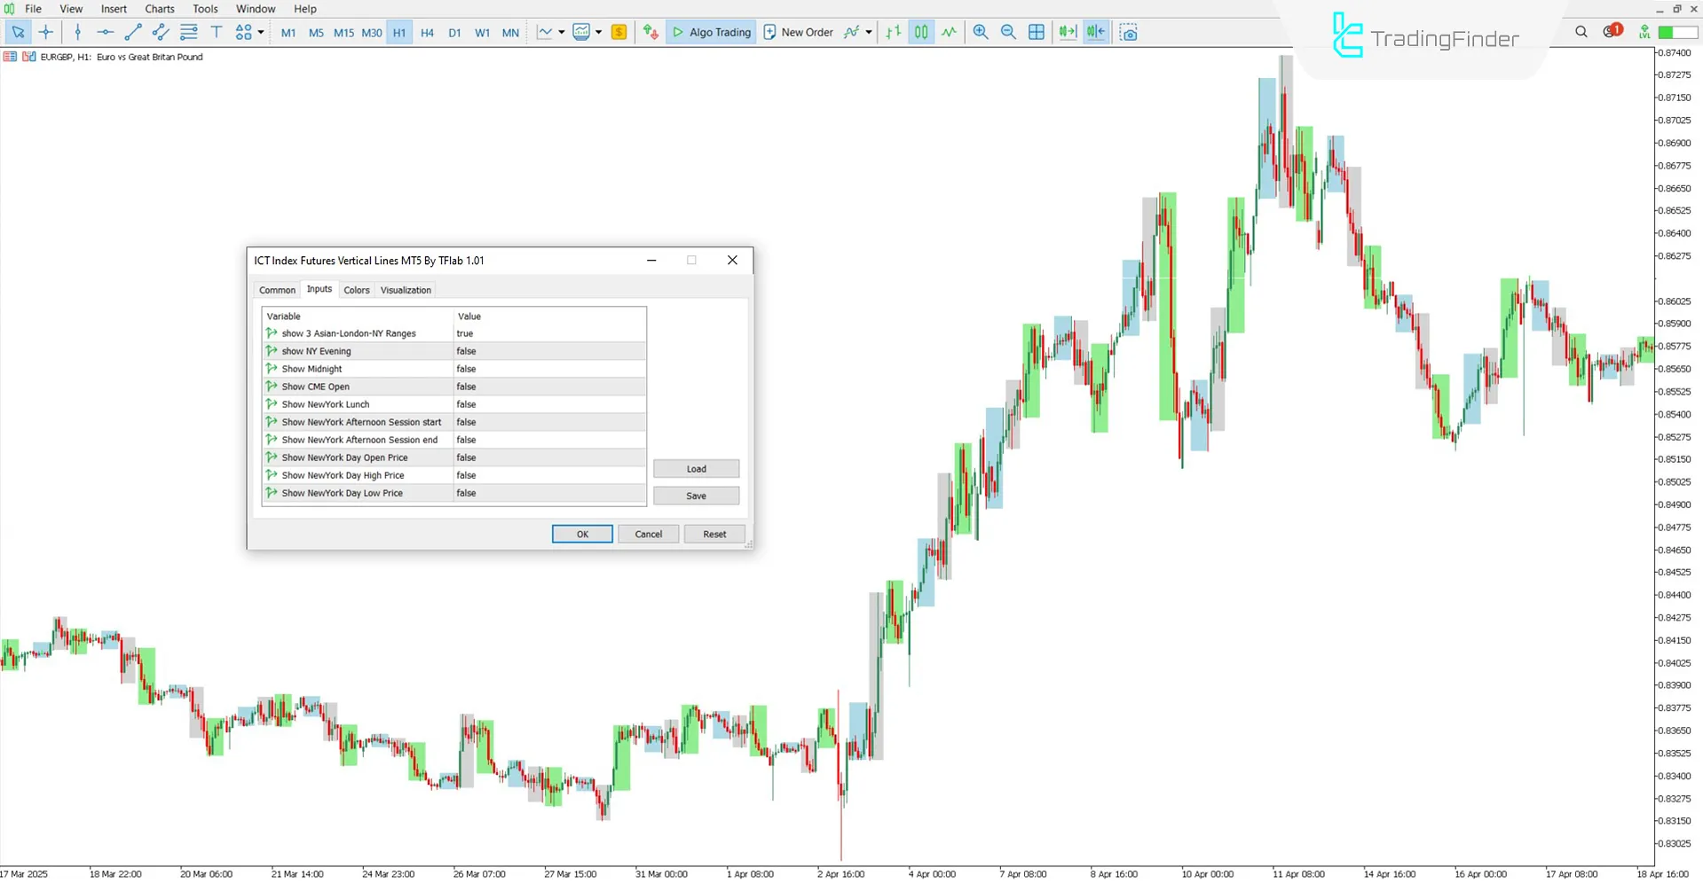Viewport: 1703px width, 883px height.
Task: Select the H4 timeframe
Action: [x=427, y=32]
